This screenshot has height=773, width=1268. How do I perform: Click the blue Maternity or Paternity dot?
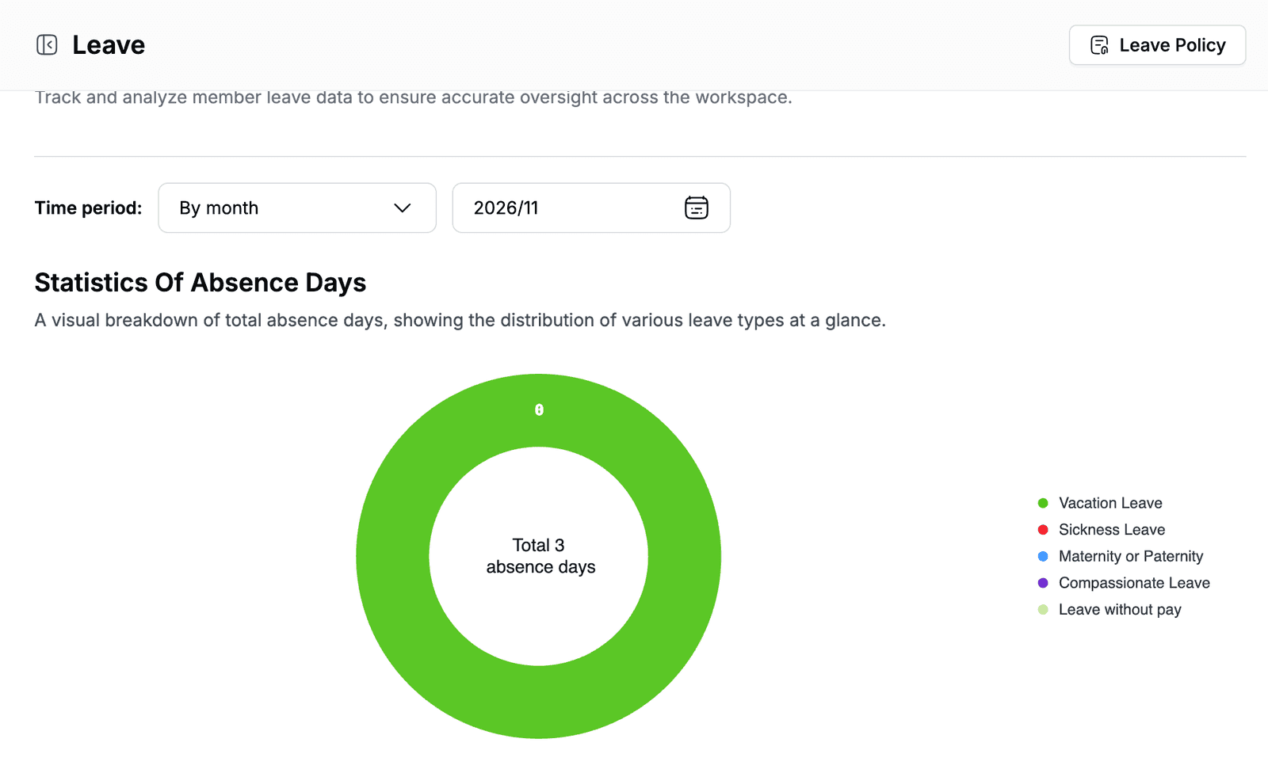point(1043,556)
